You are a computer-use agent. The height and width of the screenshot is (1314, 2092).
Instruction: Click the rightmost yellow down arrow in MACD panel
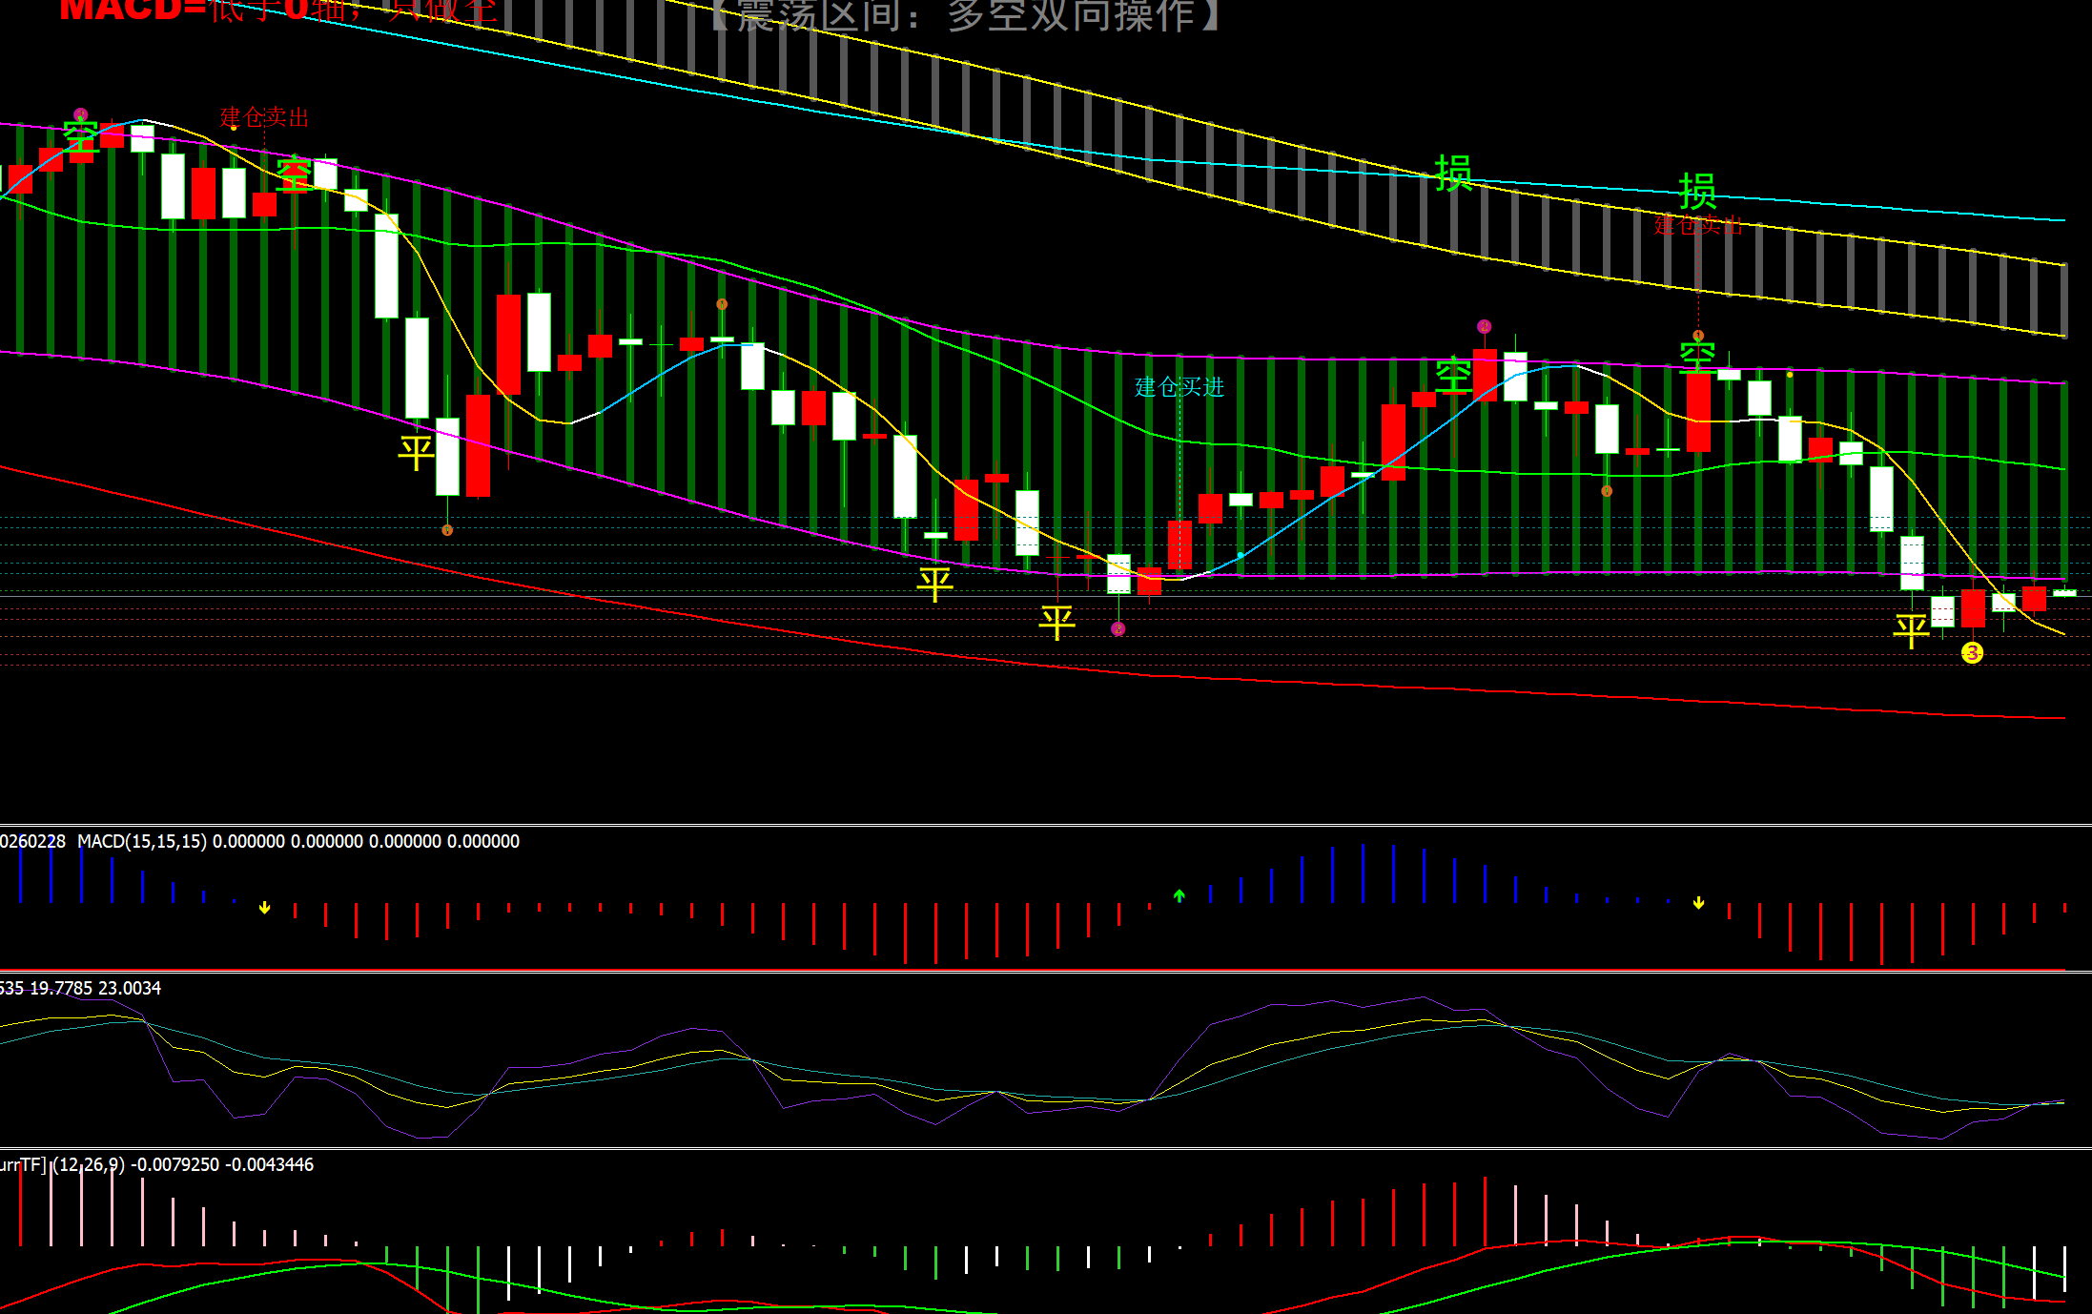click(1699, 902)
